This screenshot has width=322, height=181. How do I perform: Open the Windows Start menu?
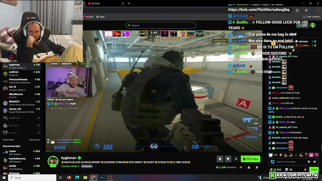click(4, 178)
